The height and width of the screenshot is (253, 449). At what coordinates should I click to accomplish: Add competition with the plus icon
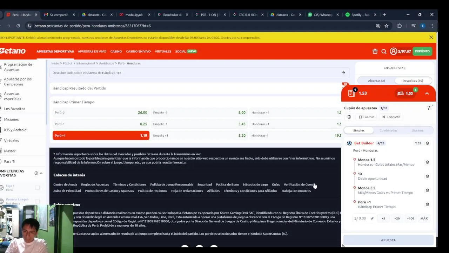36,173
